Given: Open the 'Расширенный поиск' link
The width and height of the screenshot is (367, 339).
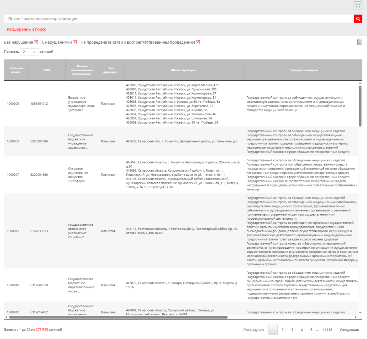Looking at the screenshot, I should (26, 29).
